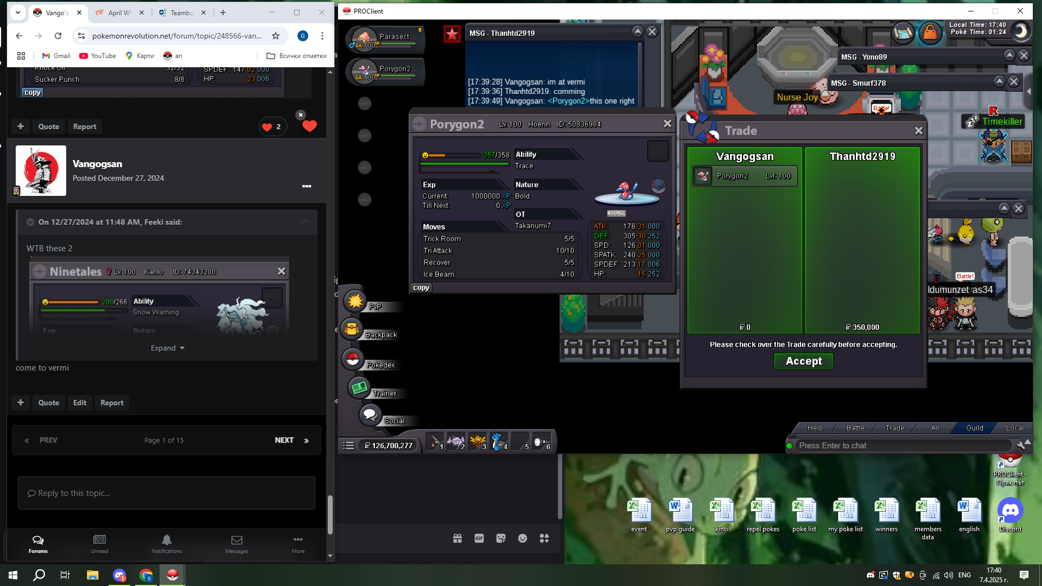Click the Press Enter to chat field
Image resolution: width=1042 pixels, height=586 pixels.
point(901,445)
